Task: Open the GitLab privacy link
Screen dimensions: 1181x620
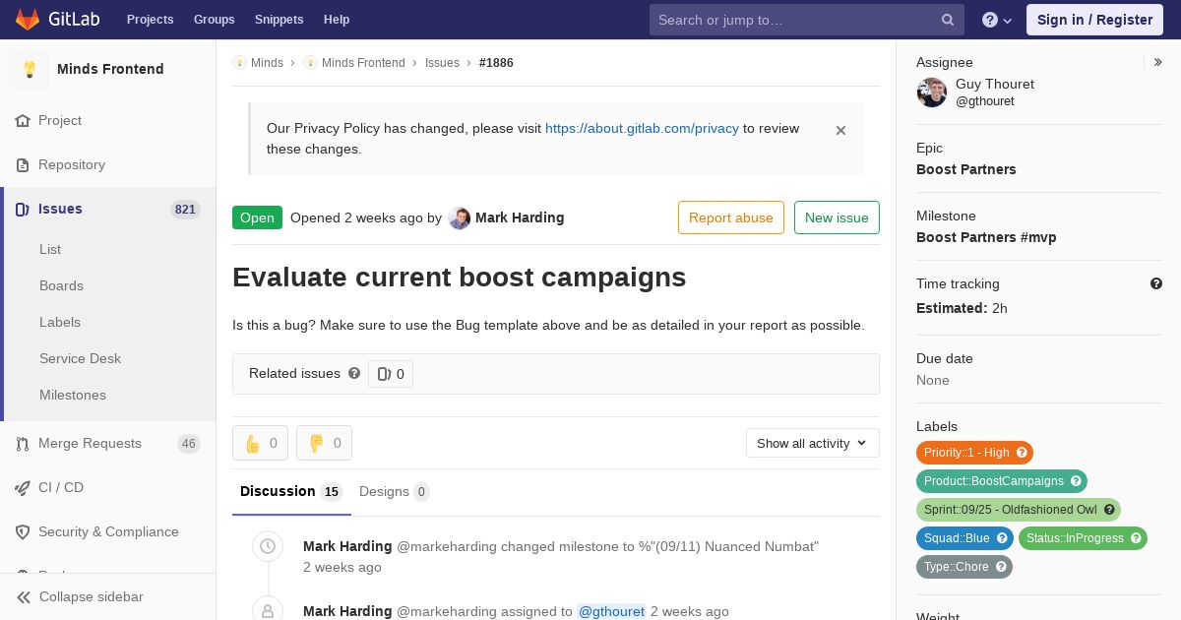Action: [642, 128]
